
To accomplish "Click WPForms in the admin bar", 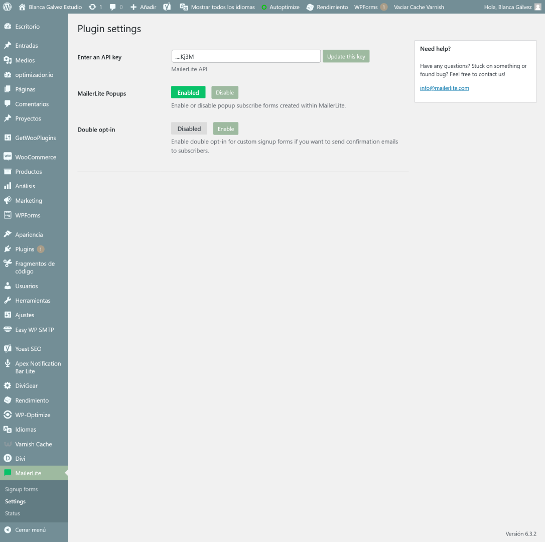I will click(366, 7).
